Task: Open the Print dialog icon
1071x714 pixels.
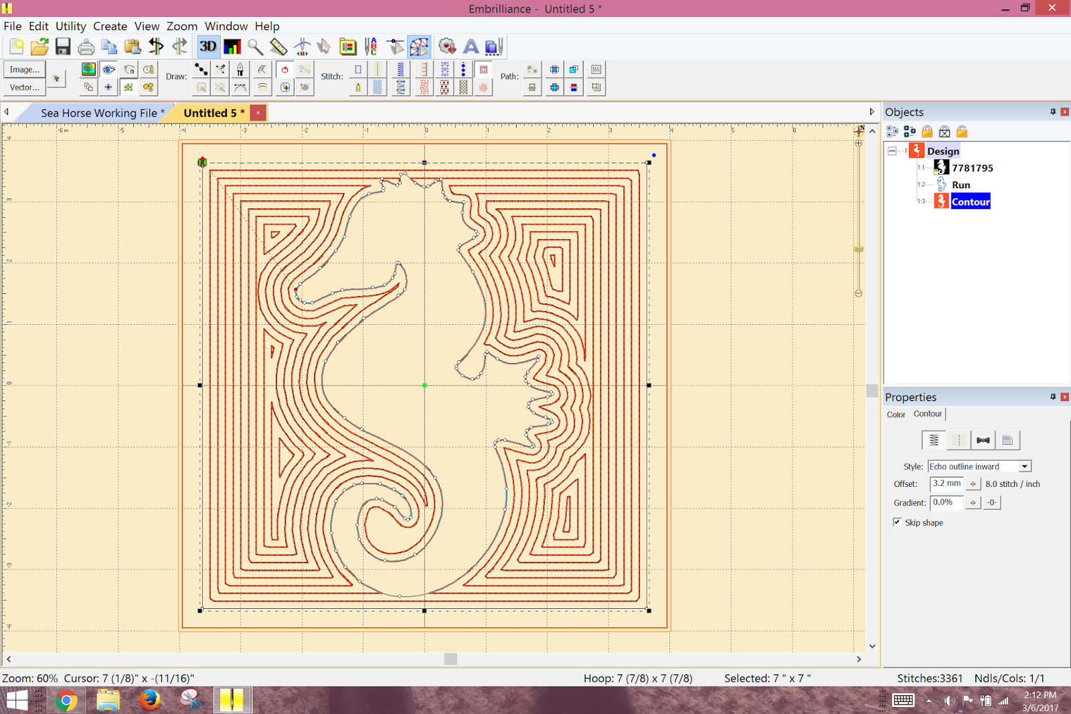Action: [86, 46]
